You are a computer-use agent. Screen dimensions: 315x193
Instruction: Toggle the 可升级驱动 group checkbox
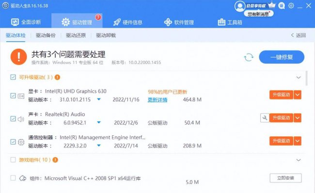[13, 77]
